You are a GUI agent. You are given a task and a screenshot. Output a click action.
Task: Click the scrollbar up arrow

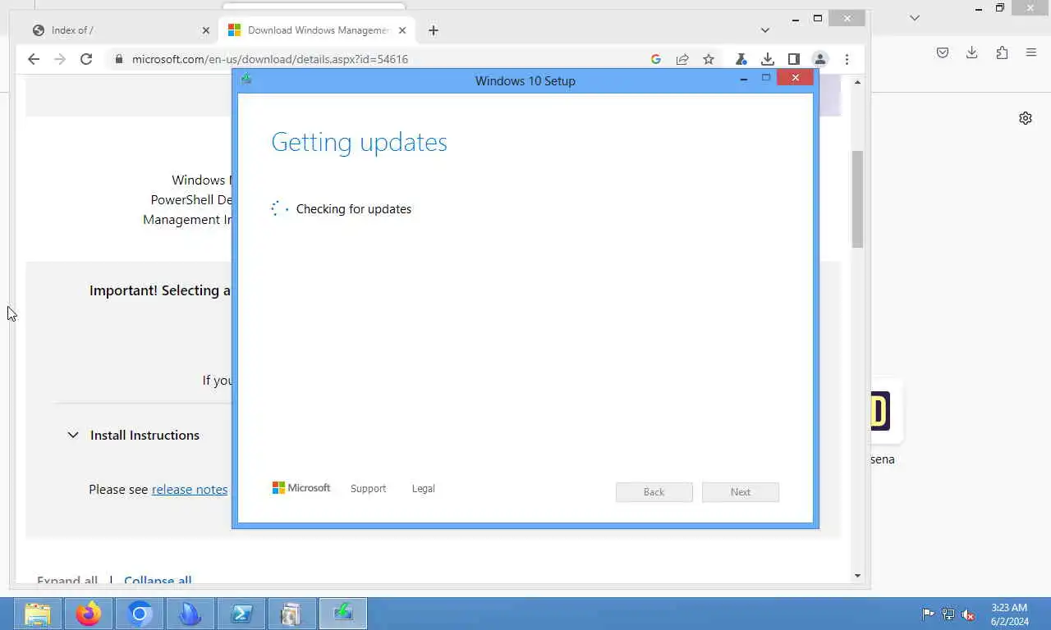(x=857, y=82)
